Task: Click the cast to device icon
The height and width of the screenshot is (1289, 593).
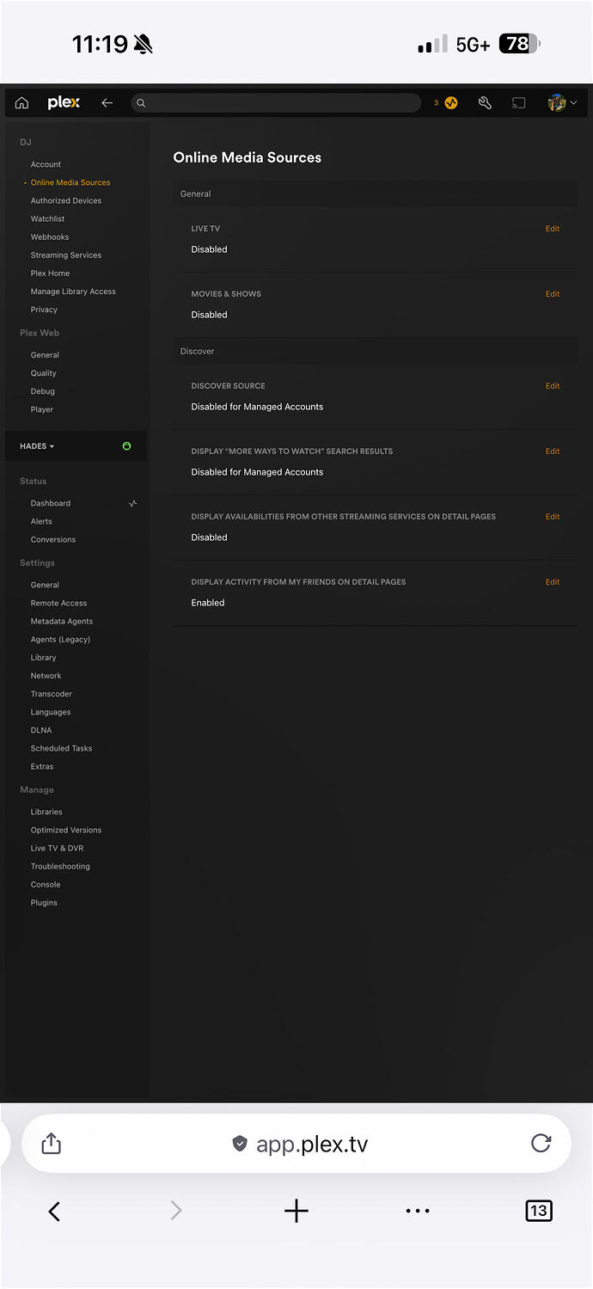Action: tap(518, 103)
